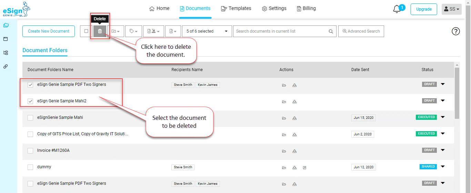Screen dimensions: 471x193
Task: Click the share icon in dummy row
Action: click(305, 168)
